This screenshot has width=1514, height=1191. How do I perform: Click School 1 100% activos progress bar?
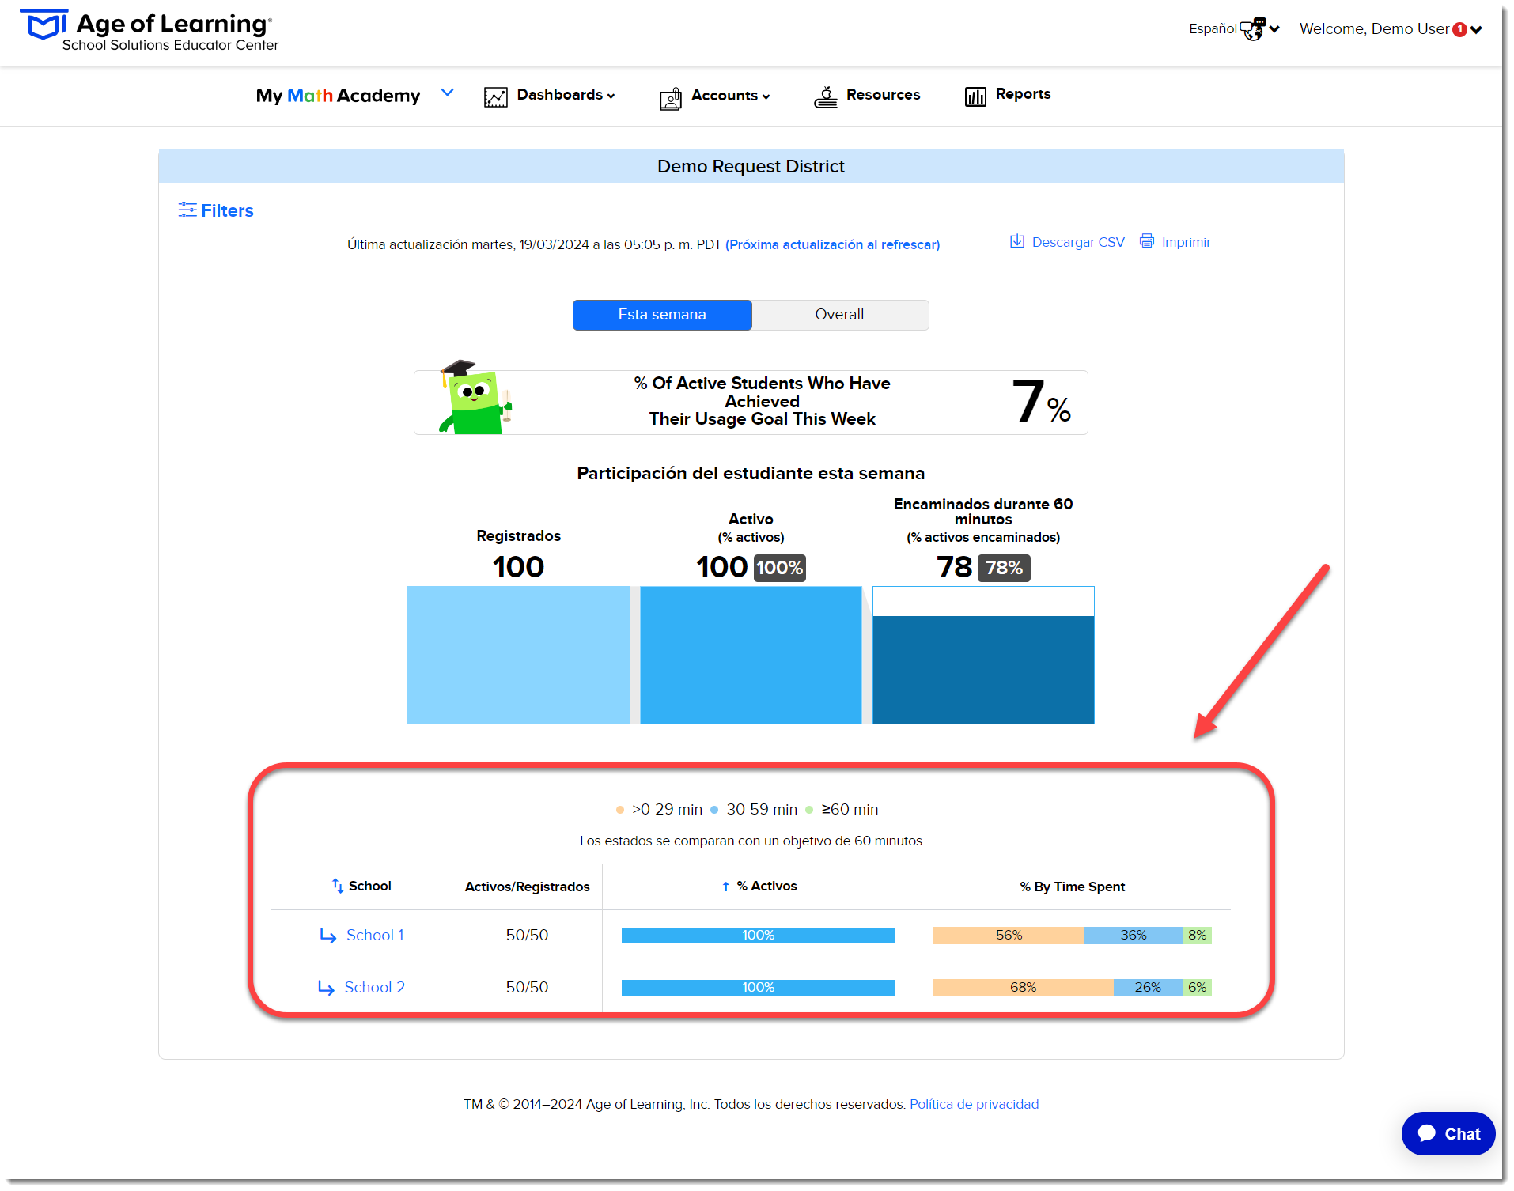coord(758,936)
